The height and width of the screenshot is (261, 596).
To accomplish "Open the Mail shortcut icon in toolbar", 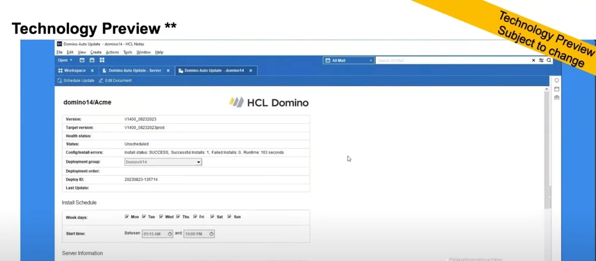I will [x=82, y=60].
